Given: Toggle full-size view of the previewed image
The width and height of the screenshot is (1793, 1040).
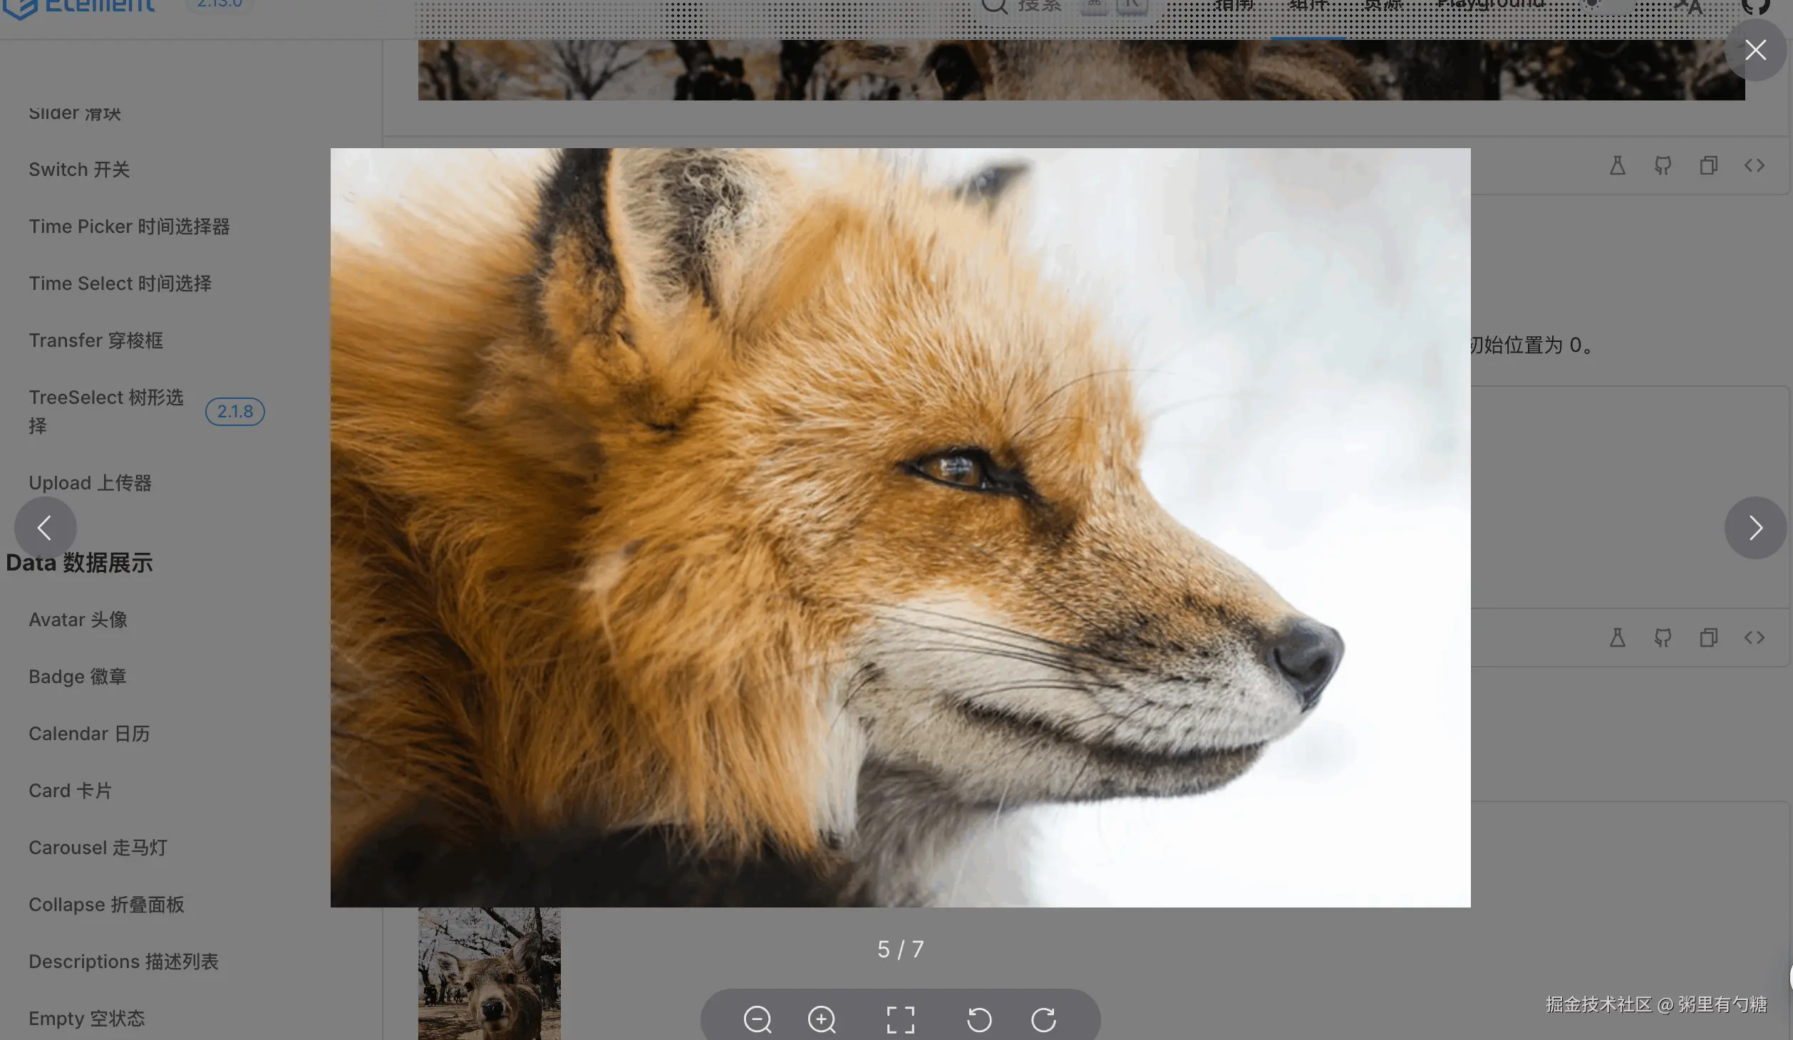Looking at the screenshot, I should click(x=900, y=1019).
